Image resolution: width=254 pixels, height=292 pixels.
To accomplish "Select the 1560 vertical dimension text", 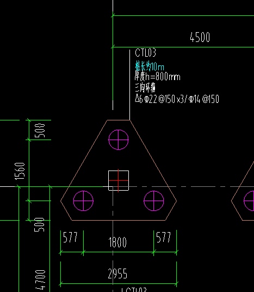I will point(20,171).
